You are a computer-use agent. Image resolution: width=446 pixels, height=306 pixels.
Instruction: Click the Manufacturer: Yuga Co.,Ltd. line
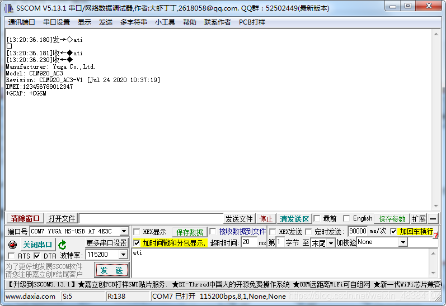tap(50, 66)
